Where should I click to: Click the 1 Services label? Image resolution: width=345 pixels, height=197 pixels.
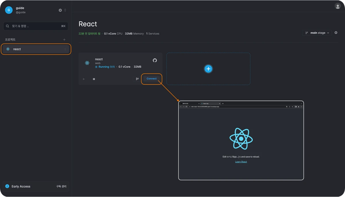[x=153, y=34]
